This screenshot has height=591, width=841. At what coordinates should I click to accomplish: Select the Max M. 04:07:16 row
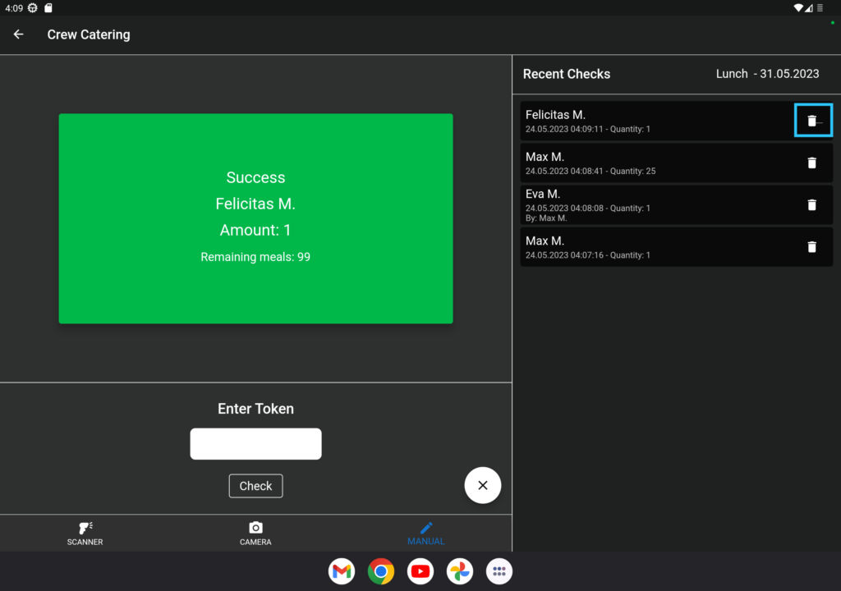pos(677,247)
